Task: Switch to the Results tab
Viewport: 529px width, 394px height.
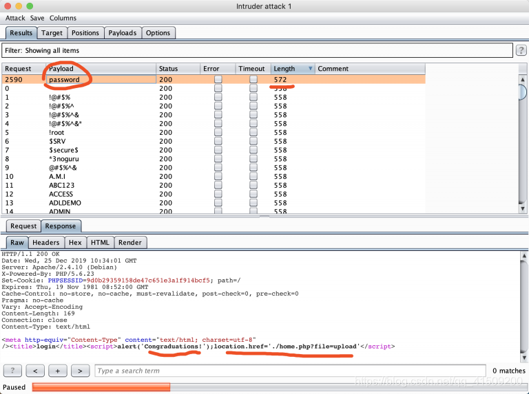Action: 21,33
